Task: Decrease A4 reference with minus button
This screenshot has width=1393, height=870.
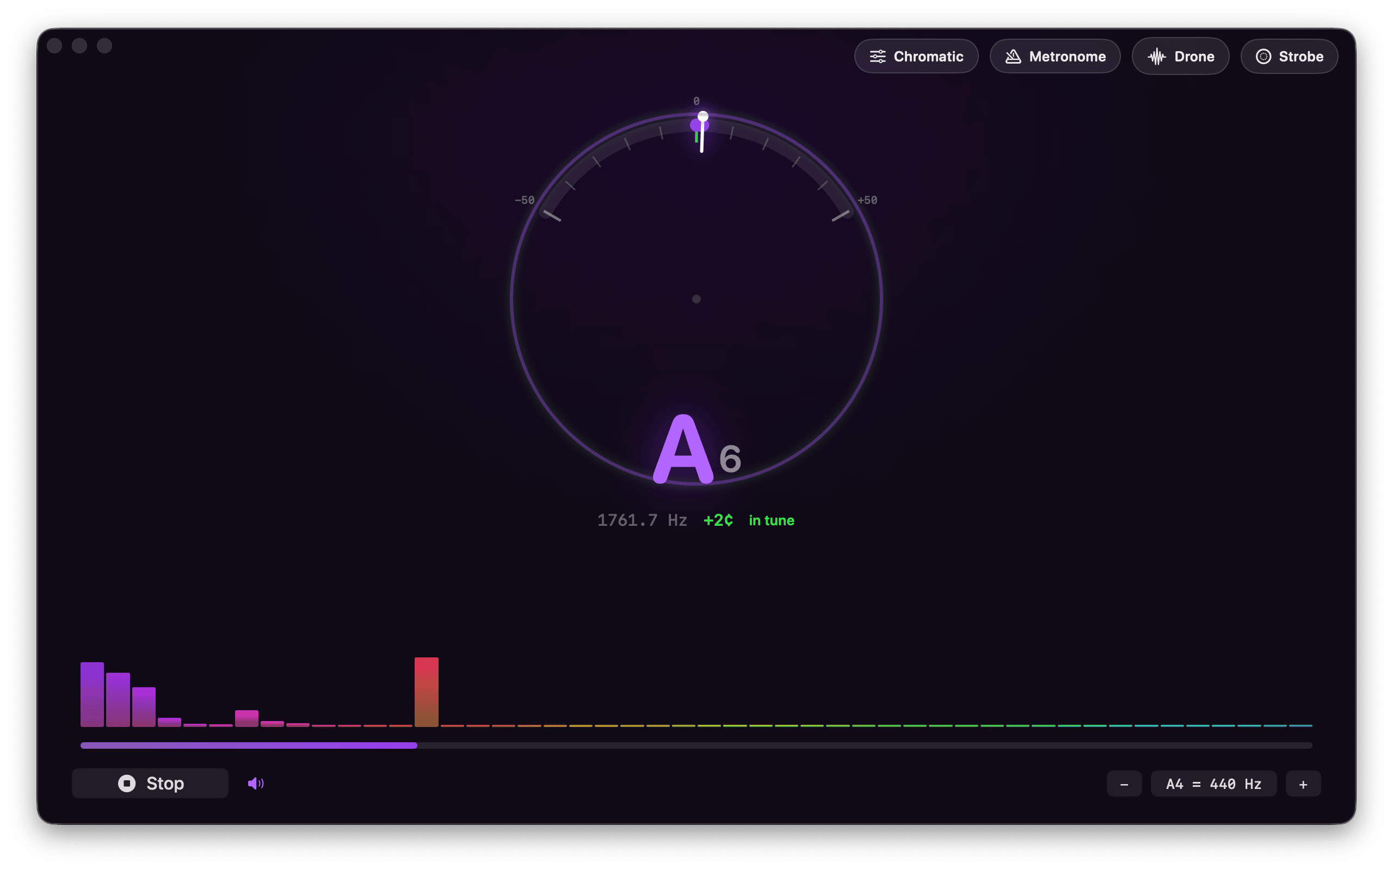Action: click(x=1124, y=784)
